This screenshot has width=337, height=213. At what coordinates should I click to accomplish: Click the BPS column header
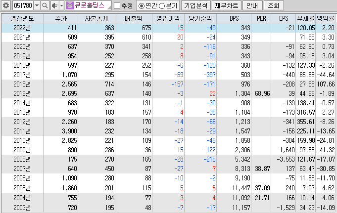234,18
